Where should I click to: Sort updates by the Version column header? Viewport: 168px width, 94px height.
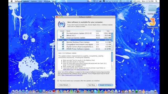pos(99,31)
